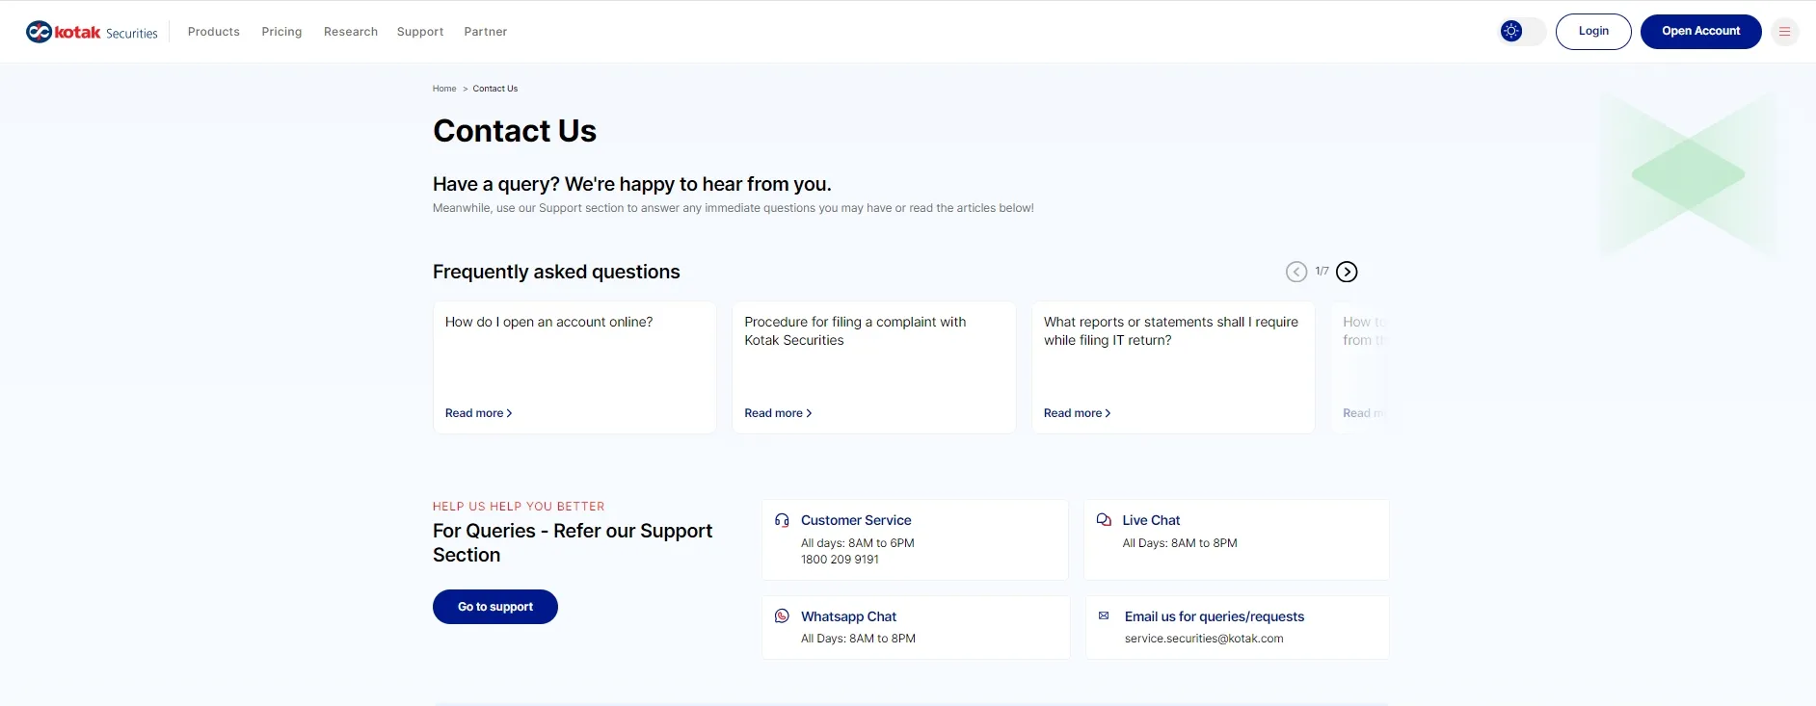Click the Whatsapp Chat icon
The width and height of the screenshot is (1816, 706).
coord(782,616)
